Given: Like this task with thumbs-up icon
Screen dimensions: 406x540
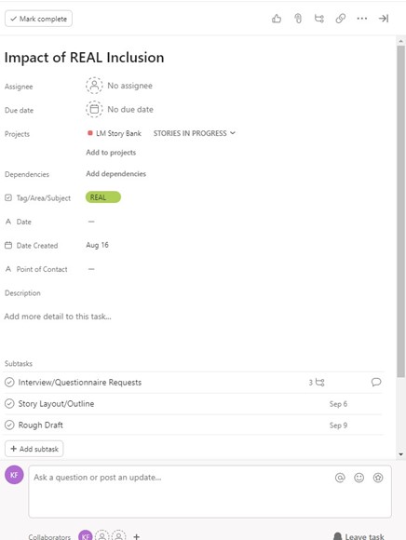Looking at the screenshot, I should pos(277,19).
